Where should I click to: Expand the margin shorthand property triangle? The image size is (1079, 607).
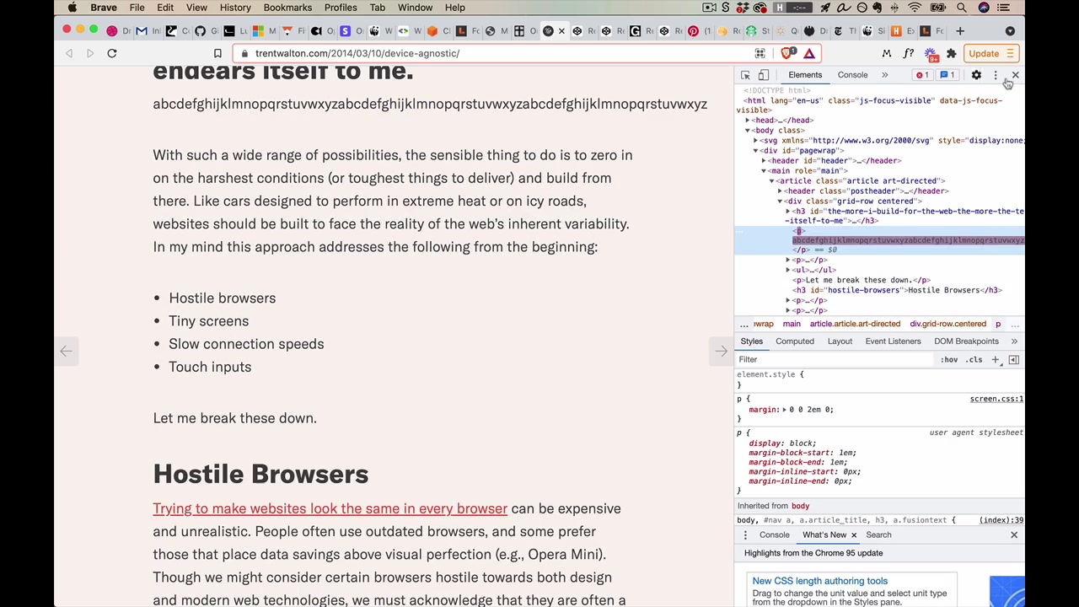tap(784, 410)
